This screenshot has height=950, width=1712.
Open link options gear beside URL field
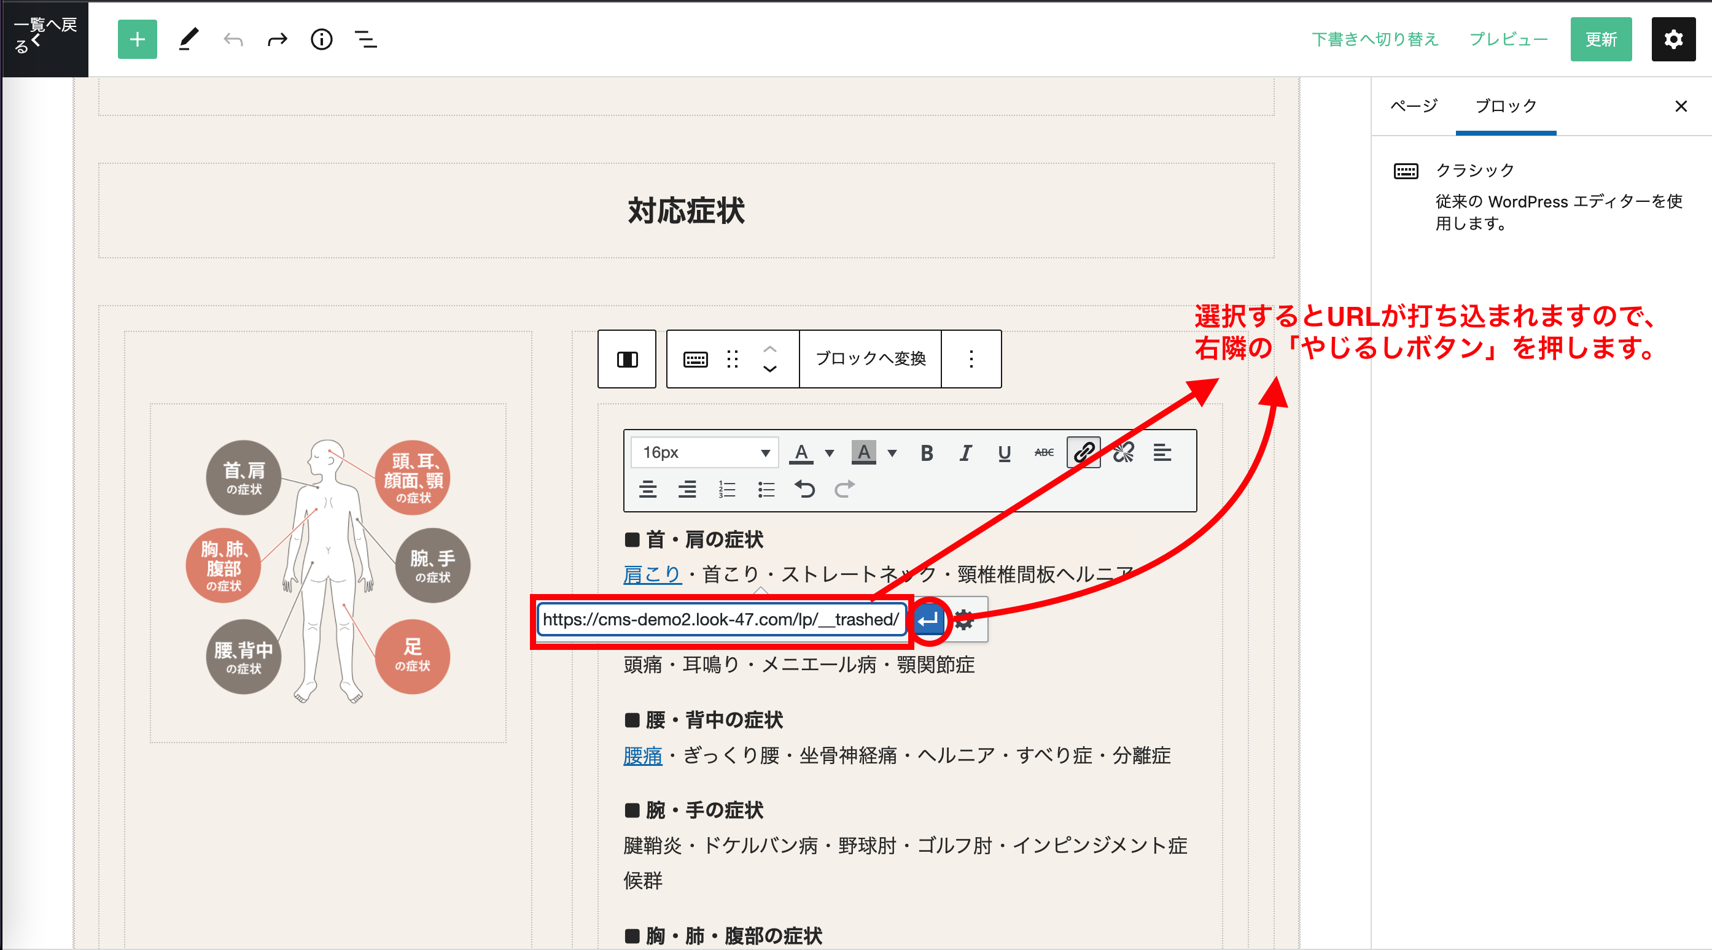click(x=964, y=620)
